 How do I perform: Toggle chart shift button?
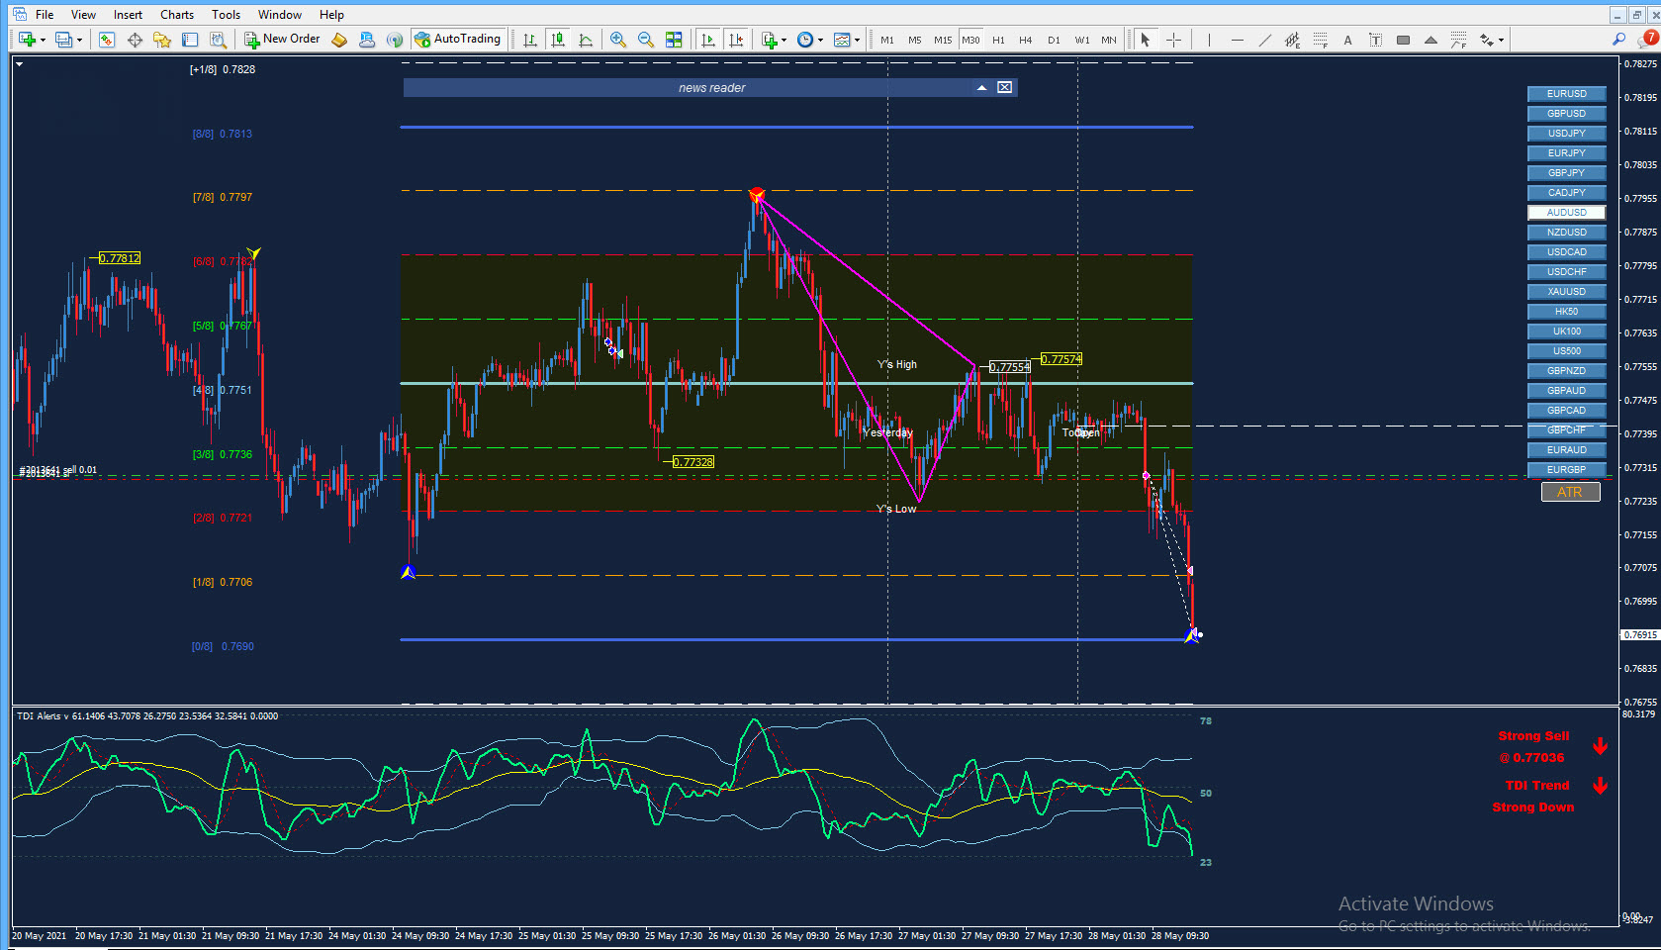pyautogui.click(x=736, y=40)
